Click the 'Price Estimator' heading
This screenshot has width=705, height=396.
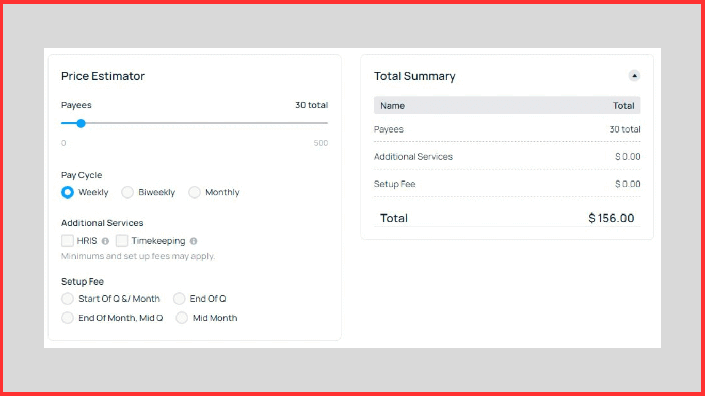point(103,76)
